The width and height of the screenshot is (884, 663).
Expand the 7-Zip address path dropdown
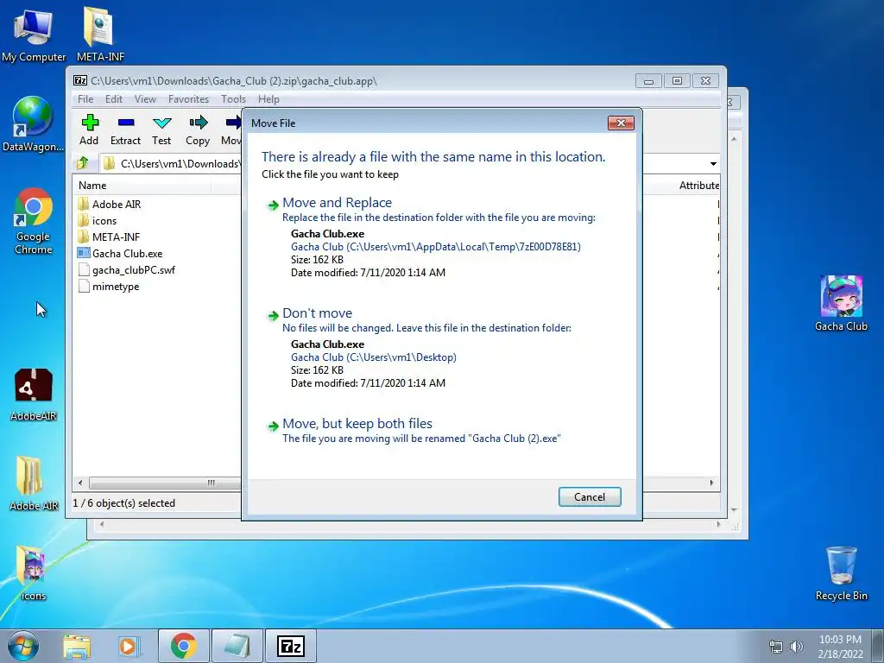click(713, 163)
